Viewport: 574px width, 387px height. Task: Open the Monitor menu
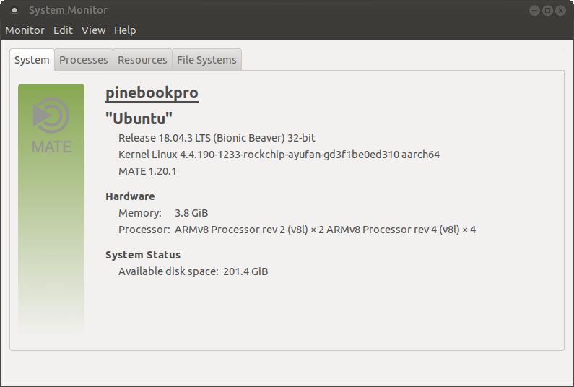click(25, 30)
